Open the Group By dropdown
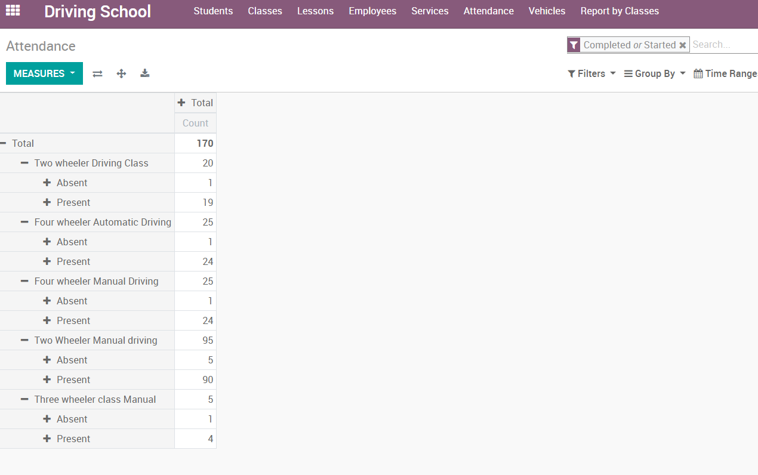Image resolution: width=758 pixels, height=475 pixels. point(654,73)
